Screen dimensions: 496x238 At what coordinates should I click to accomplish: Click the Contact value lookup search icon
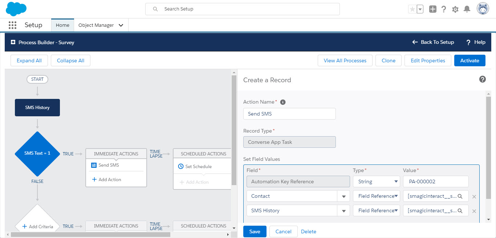460,196
